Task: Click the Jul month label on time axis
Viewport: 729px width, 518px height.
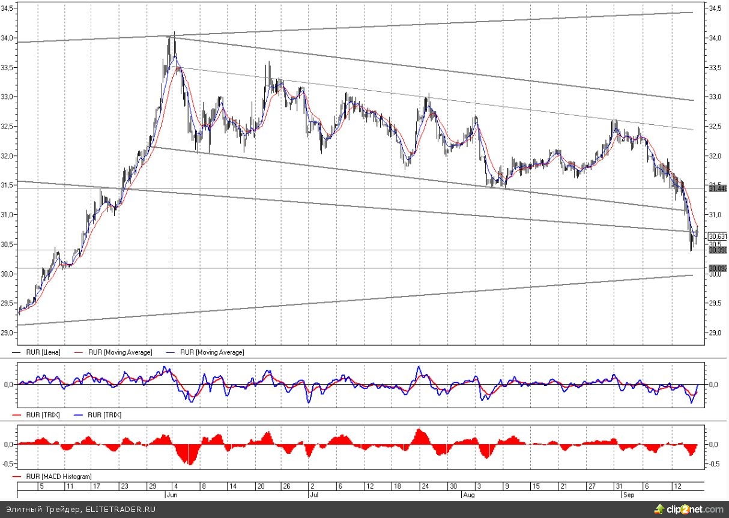Action: click(314, 495)
